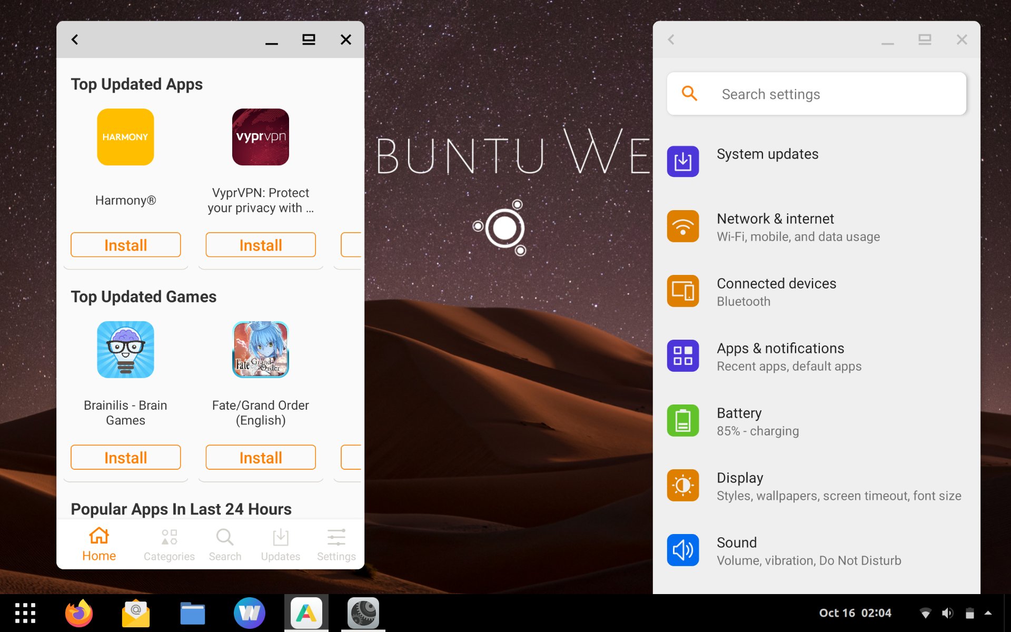The width and height of the screenshot is (1011, 632).
Task: Open the app launcher grid in the taskbar
Action: tap(25, 613)
